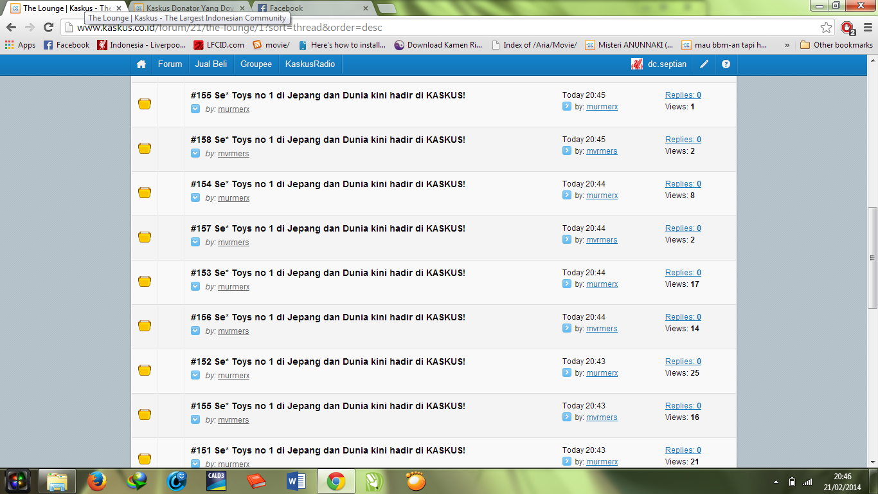The width and height of the screenshot is (878, 494).
Task: Open author mvrmers link under thread #156
Action: point(233,331)
